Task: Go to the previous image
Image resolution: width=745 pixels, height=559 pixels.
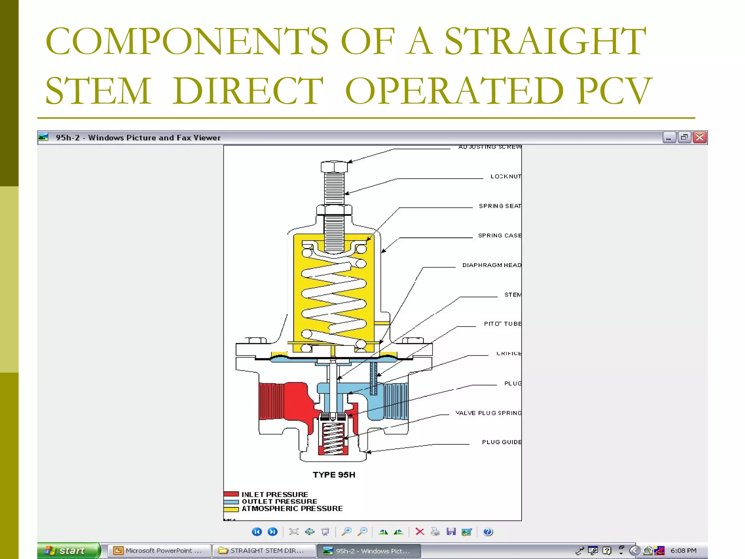Action: tap(257, 532)
